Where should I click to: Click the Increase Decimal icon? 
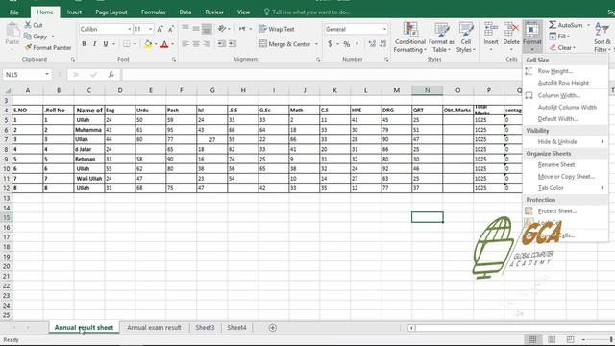(372, 44)
